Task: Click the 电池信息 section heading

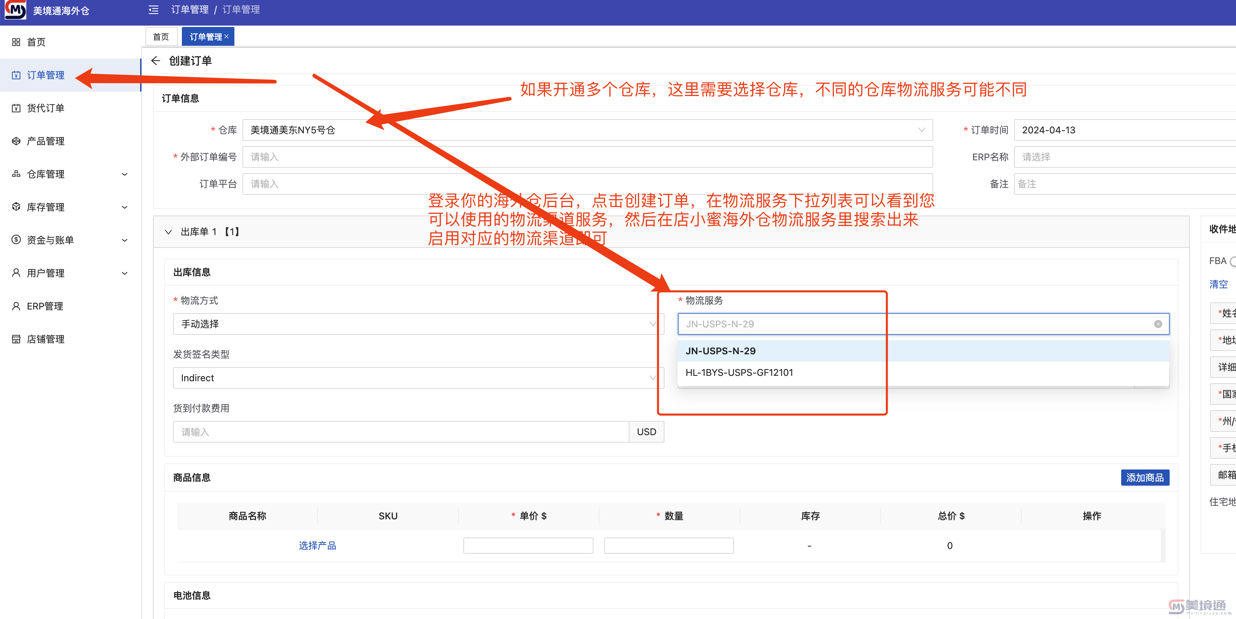Action: (192, 595)
